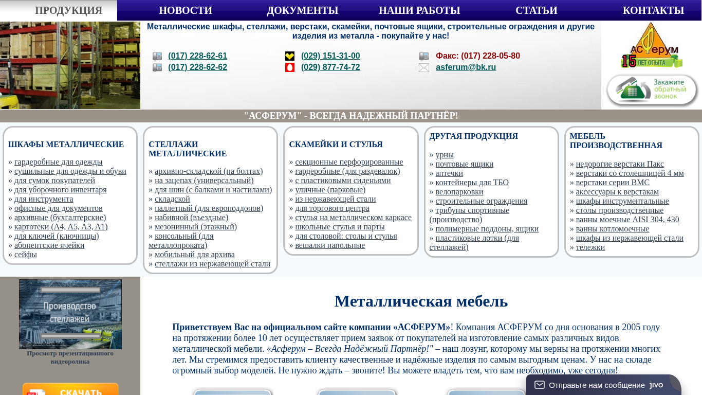Screen dimensions: 702x395
Task: Open the урны link
Action: click(445, 155)
